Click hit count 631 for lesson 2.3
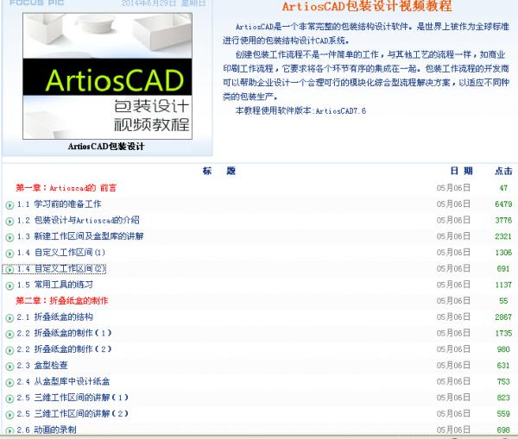 pos(503,366)
